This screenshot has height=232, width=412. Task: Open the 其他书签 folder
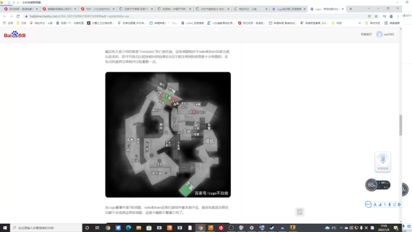coord(372,23)
